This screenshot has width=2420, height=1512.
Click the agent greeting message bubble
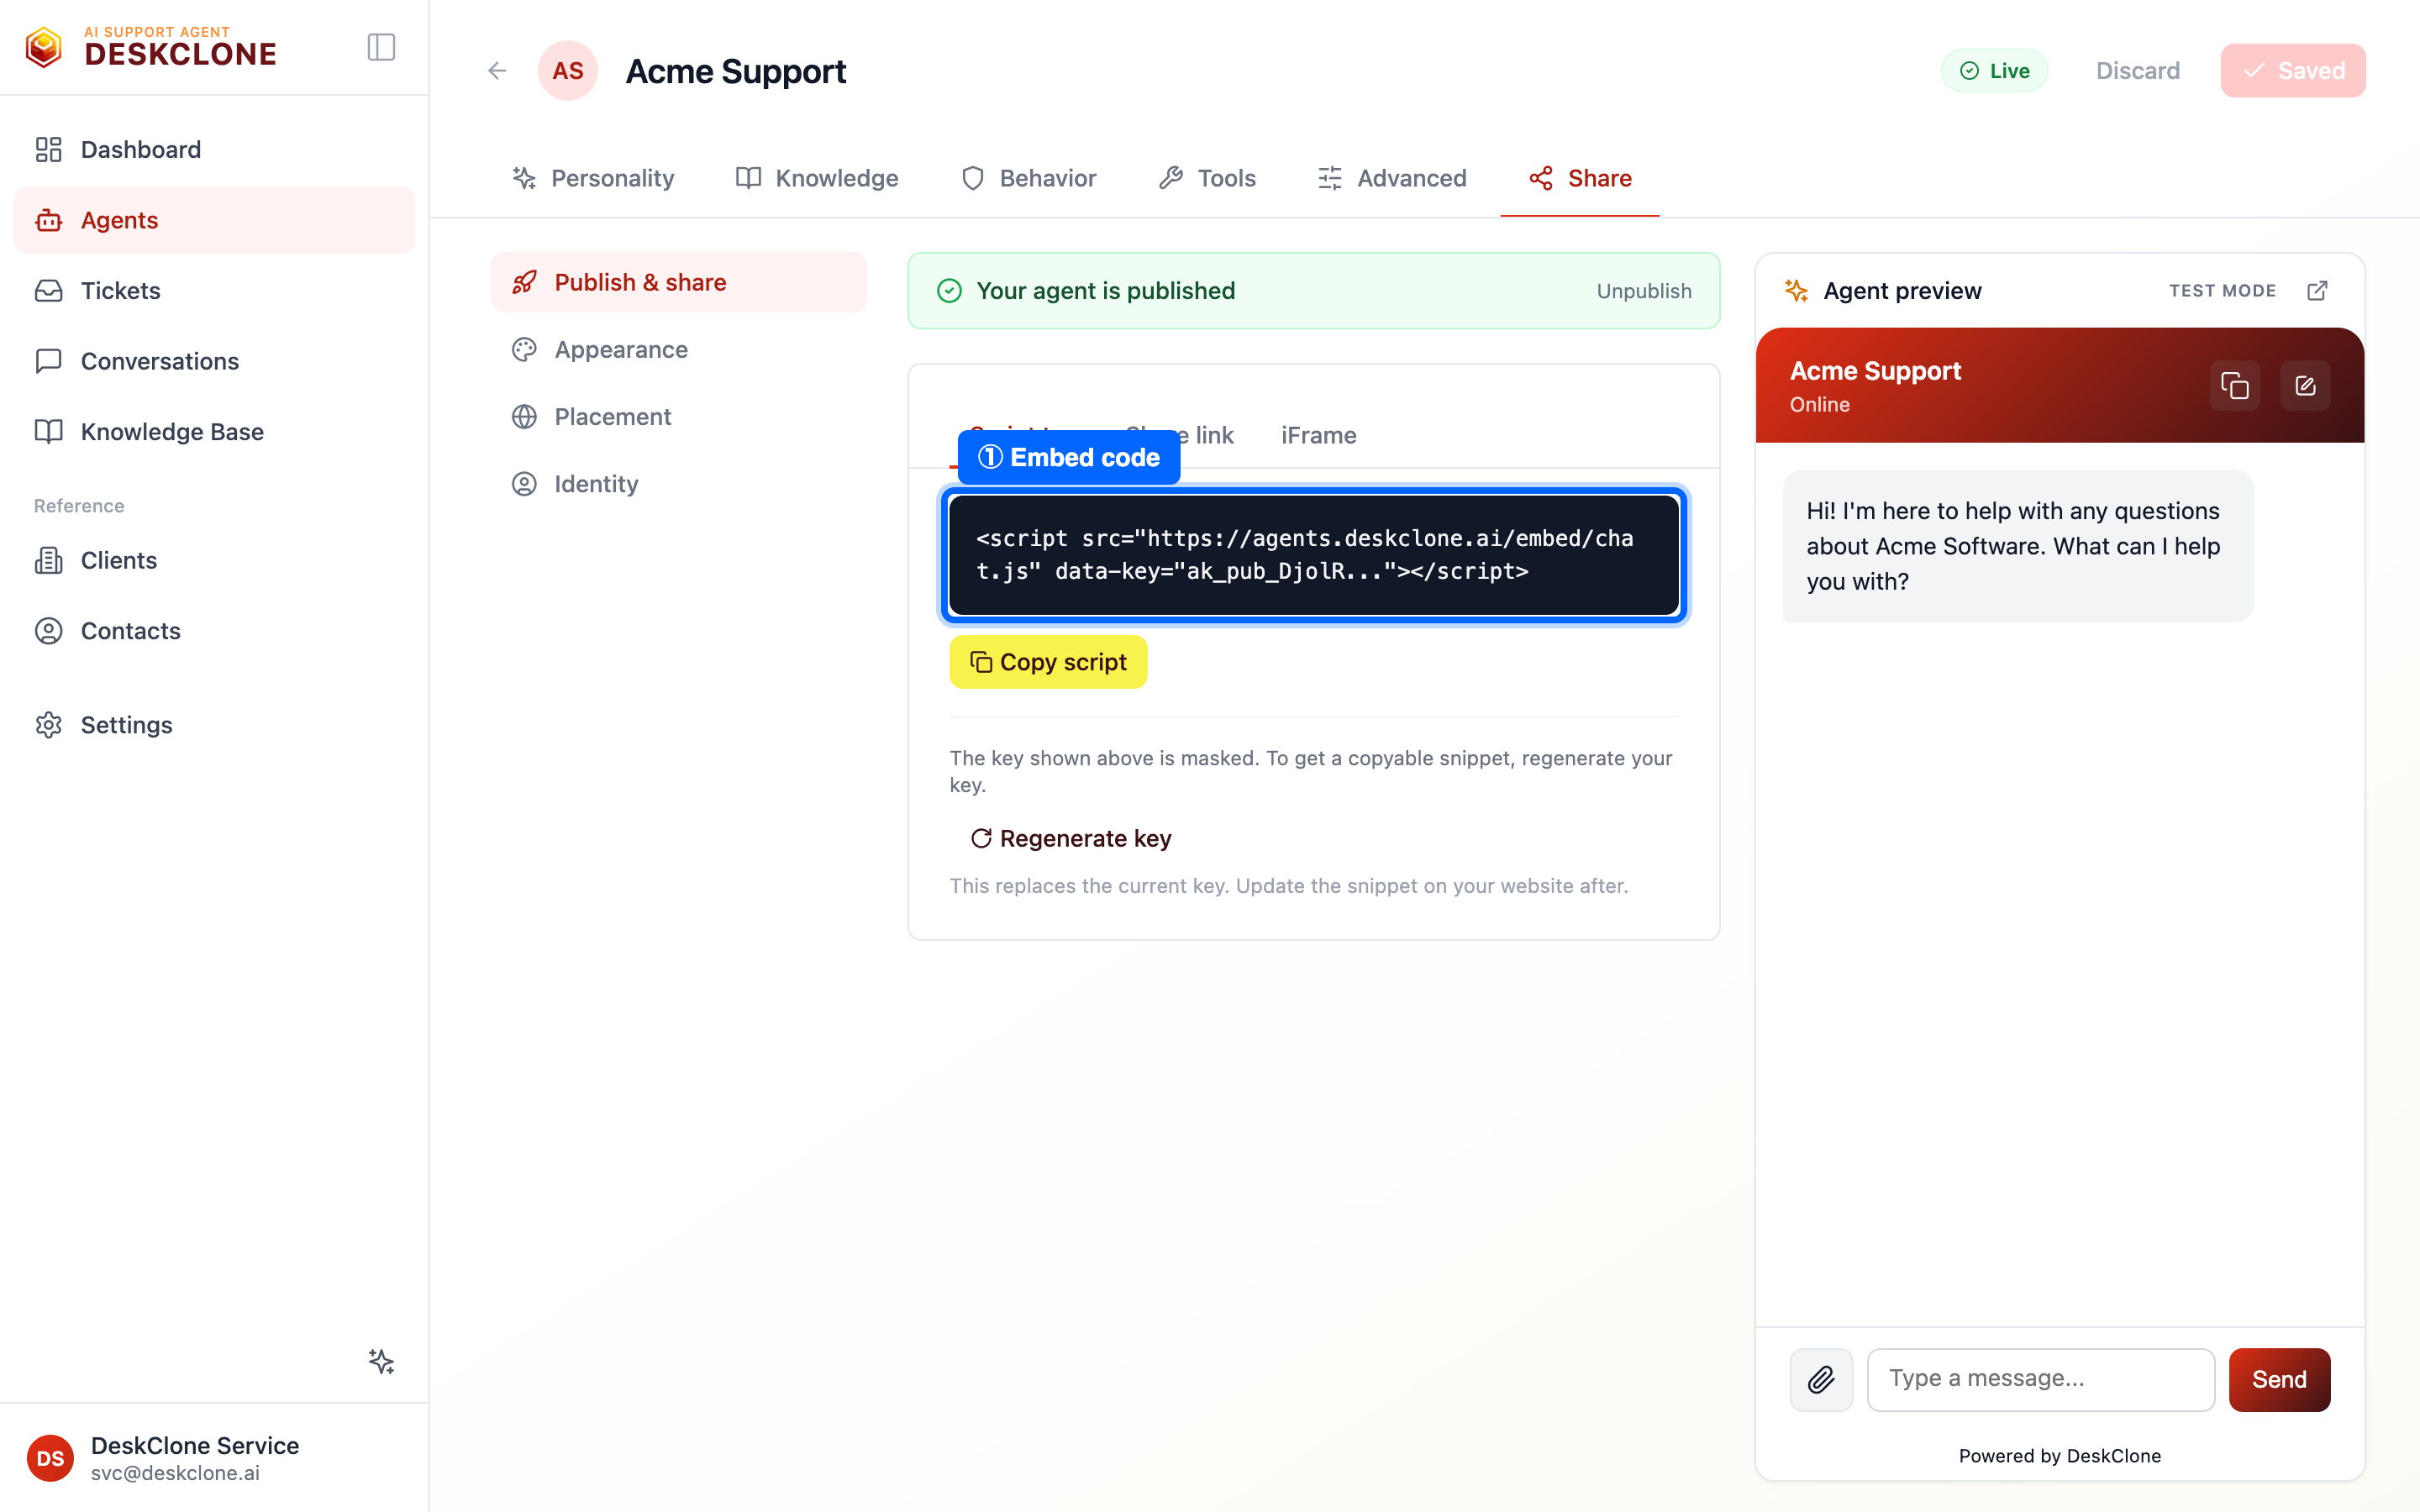pyautogui.click(x=2018, y=546)
